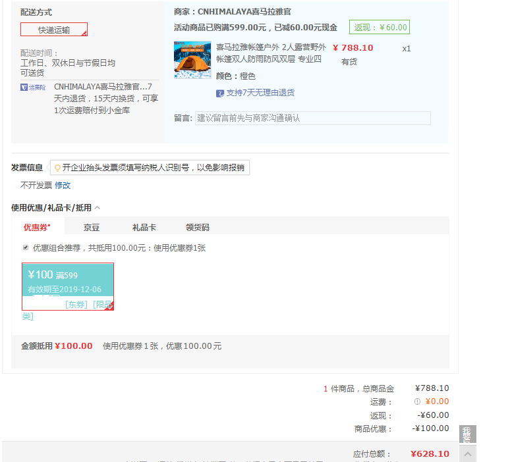Open the 喜马拉雅帐篷 product title link
This screenshot has height=462, width=510.
tap(271, 53)
